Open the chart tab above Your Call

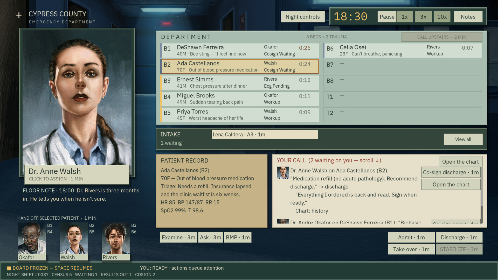[x=460, y=162]
